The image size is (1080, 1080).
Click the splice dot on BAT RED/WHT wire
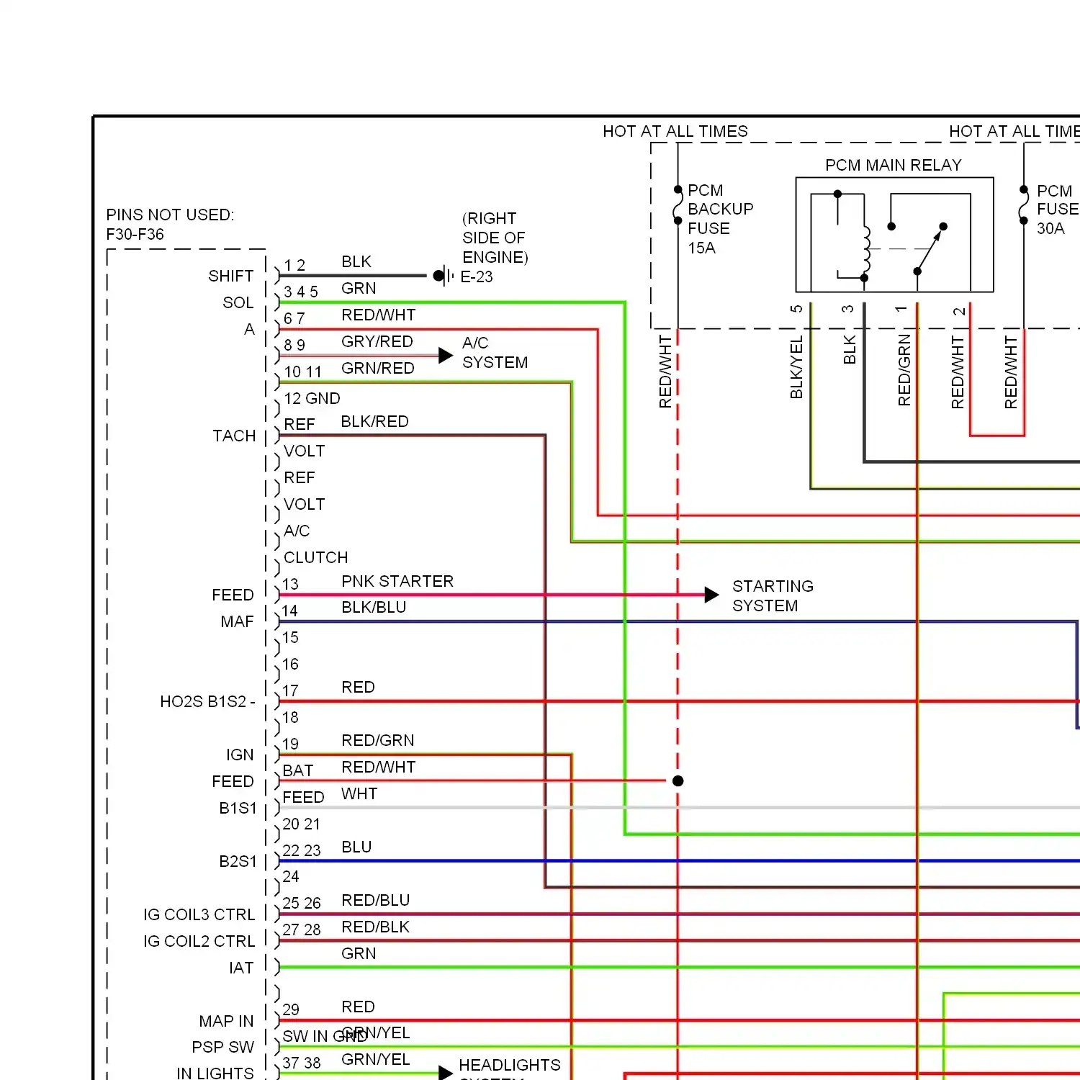pos(678,780)
